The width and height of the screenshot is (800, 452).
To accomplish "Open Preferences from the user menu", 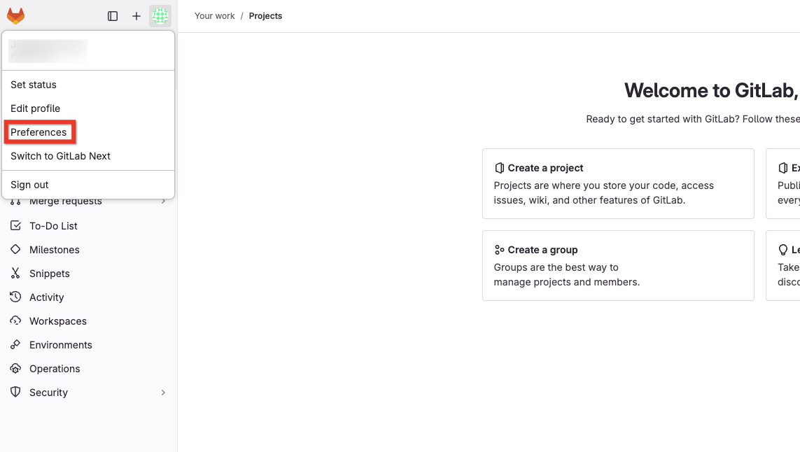I will (x=39, y=132).
